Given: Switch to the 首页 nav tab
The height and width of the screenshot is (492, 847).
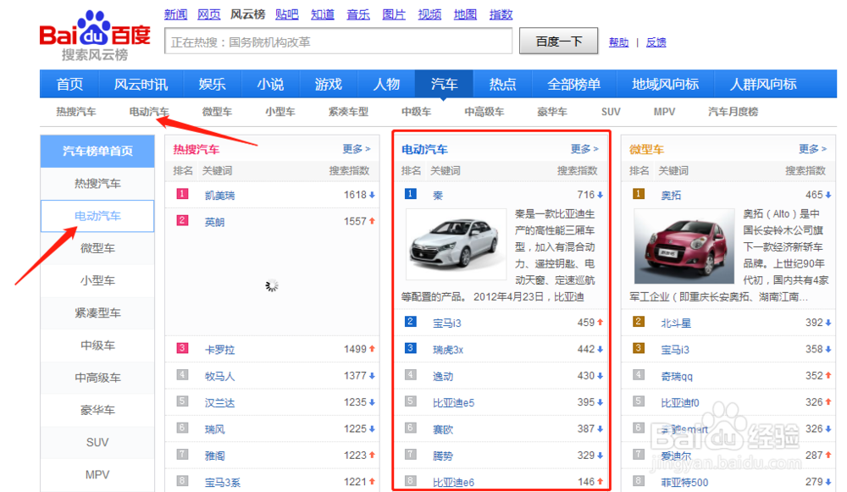Looking at the screenshot, I should point(69,84).
